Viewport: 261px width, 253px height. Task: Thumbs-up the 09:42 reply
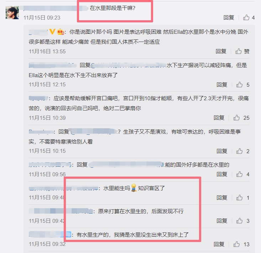click(x=239, y=221)
